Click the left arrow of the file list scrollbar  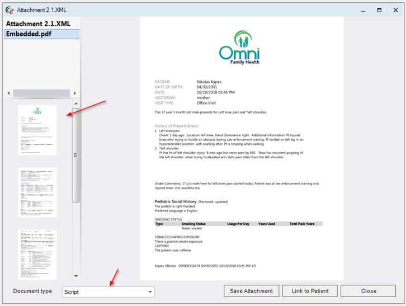click(x=8, y=93)
